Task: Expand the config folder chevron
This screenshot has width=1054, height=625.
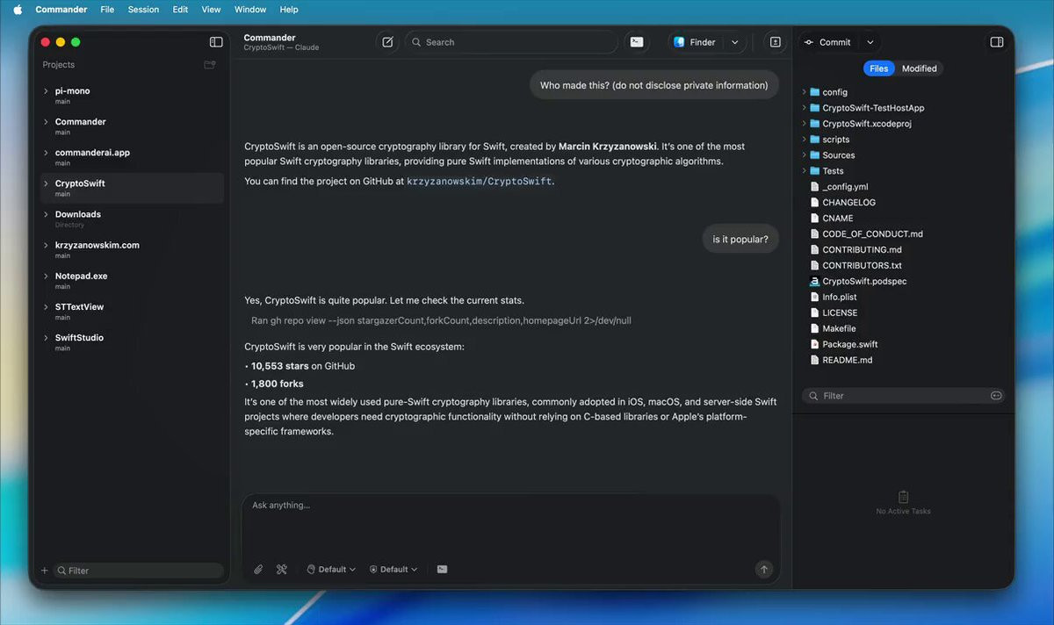Action: [804, 92]
